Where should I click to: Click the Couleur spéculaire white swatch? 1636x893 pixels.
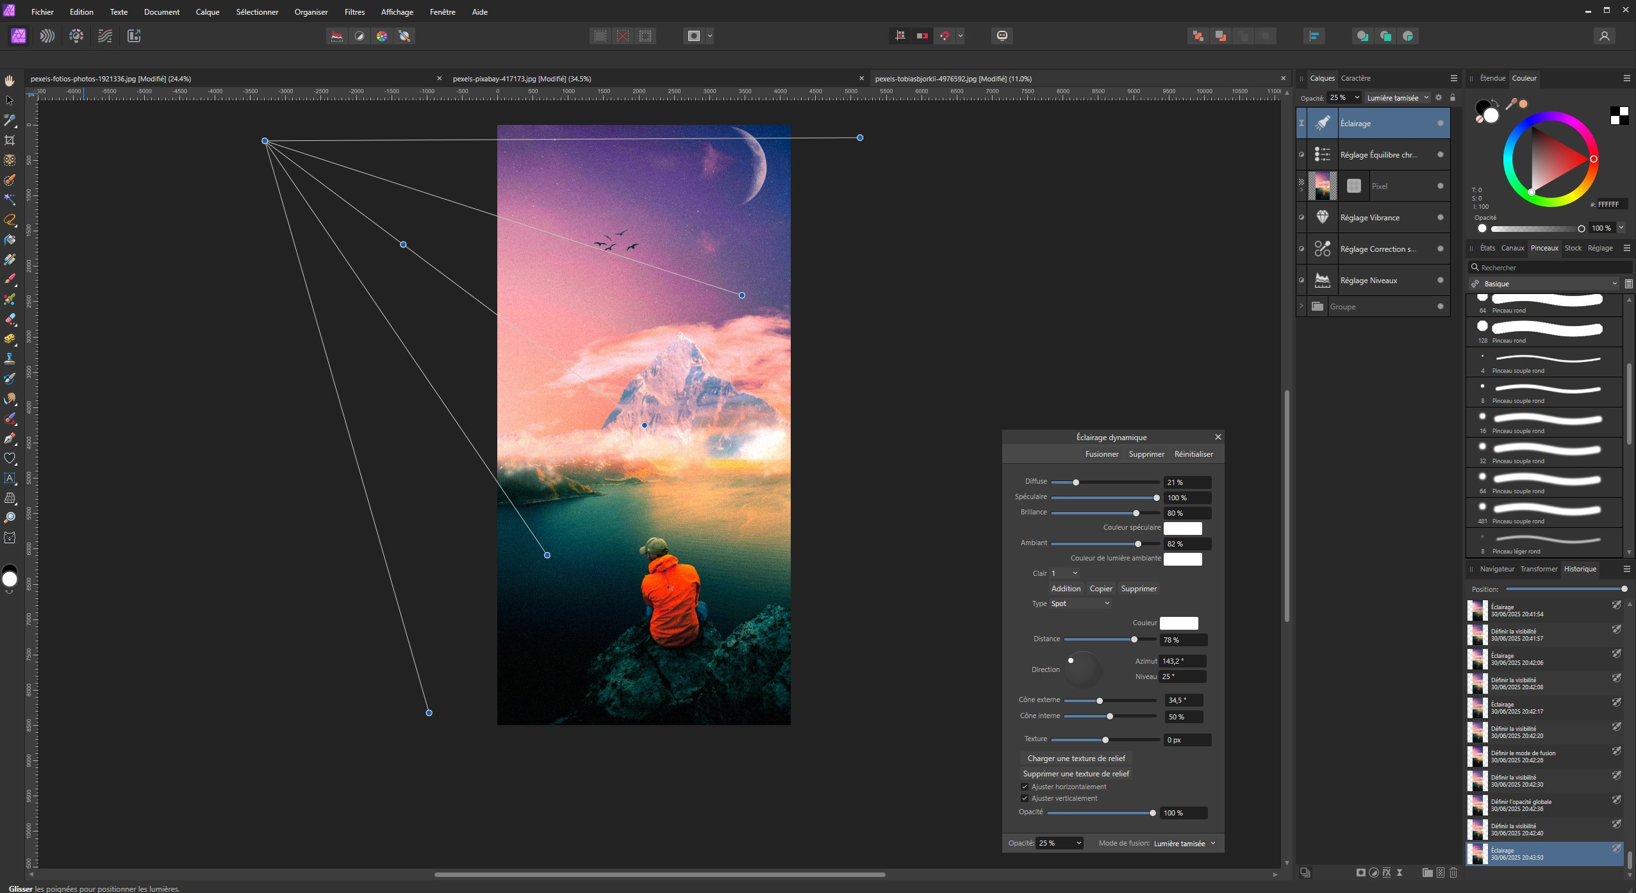[x=1182, y=528]
